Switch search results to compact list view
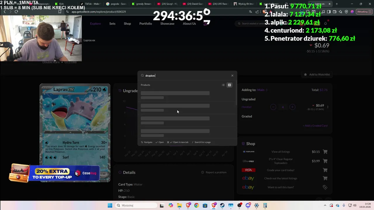374x210 pixels. pyautogui.click(x=223, y=85)
